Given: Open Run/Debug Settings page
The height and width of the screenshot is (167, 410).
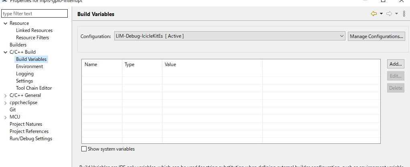Looking at the screenshot, I should pos(31,139).
